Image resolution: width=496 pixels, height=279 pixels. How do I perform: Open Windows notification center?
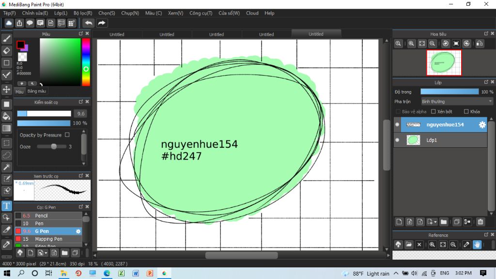[x=483, y=273]
